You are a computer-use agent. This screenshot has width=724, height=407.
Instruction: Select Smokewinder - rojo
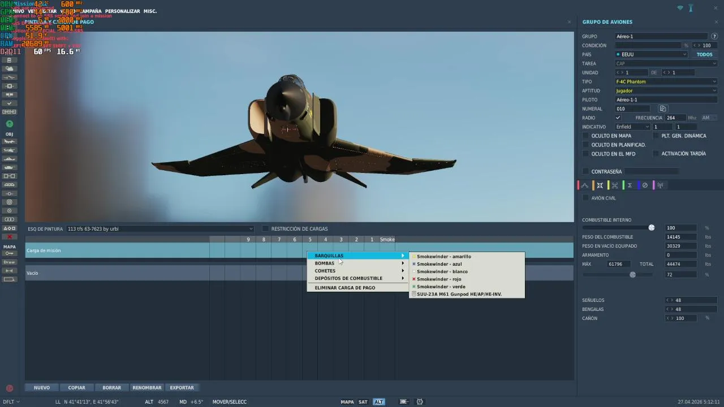click(467, 279)
